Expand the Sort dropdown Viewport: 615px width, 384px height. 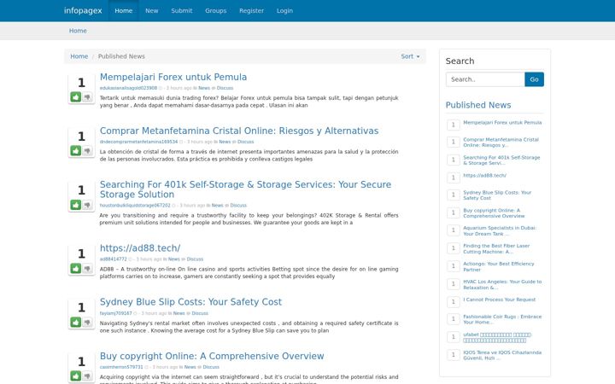tap(410, 56)
